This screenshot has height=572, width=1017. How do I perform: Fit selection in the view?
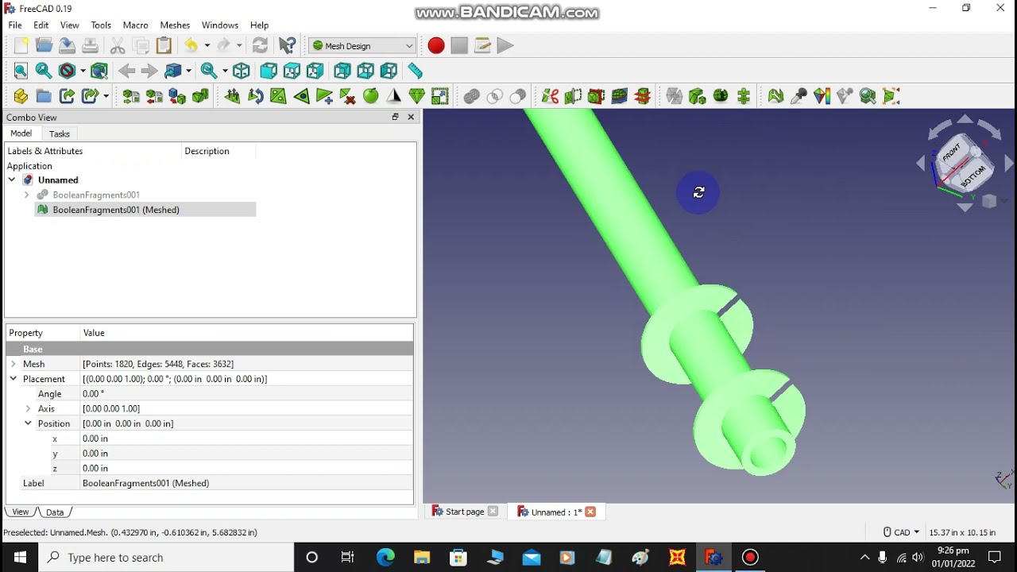pos(44,71)
